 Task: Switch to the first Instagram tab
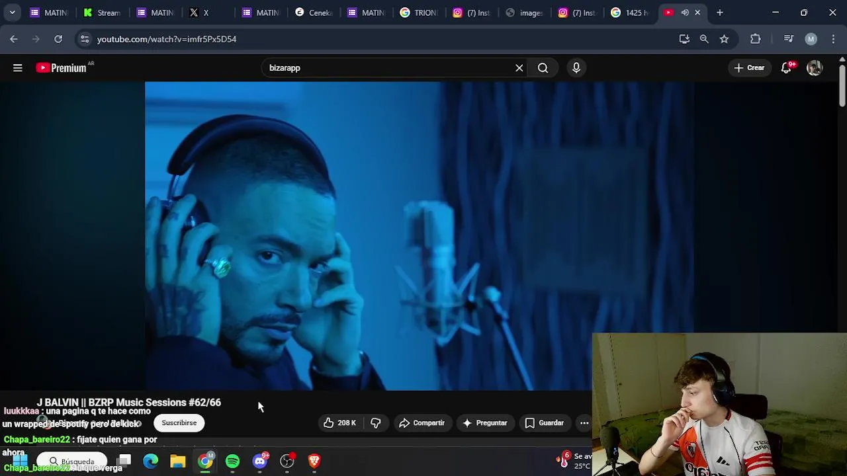472,13
